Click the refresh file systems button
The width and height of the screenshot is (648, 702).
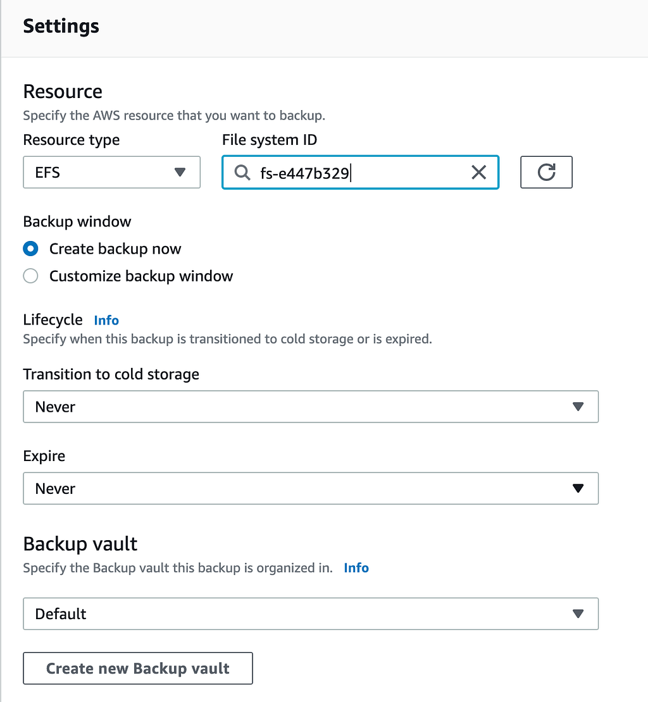pyautogui.click(x=546, y=173)
